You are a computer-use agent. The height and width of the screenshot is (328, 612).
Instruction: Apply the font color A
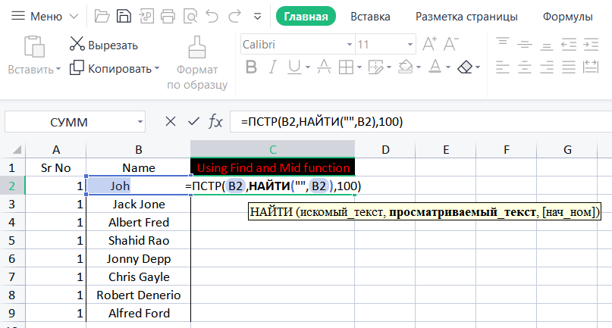435,67
